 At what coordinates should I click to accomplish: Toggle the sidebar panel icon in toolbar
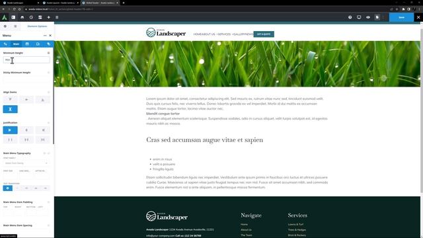pos(13,17)
